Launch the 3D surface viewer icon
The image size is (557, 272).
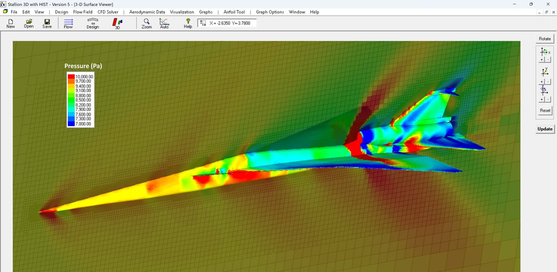[117, 22]
